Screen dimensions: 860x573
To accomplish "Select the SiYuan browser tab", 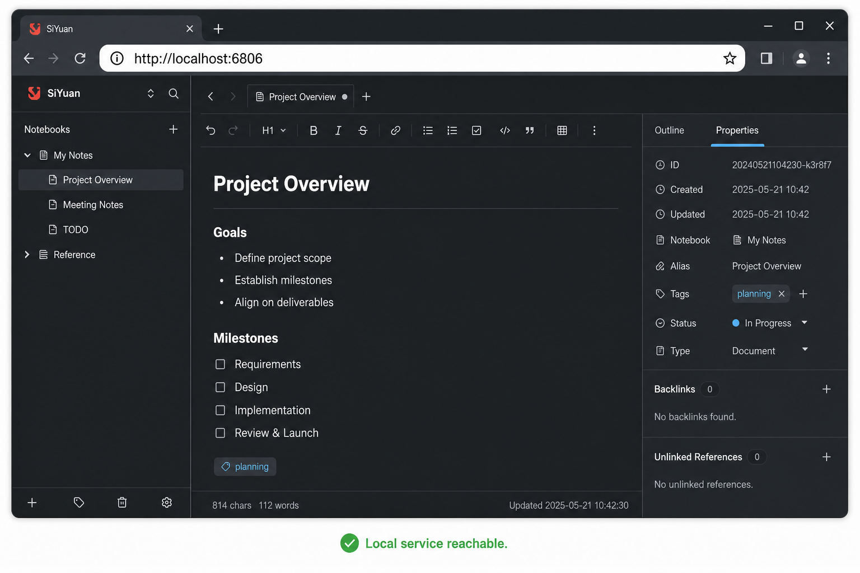I will coord(111,29).
